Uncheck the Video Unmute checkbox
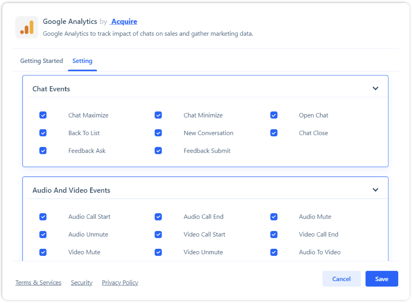The image size is (412, 303). [158, 252]
